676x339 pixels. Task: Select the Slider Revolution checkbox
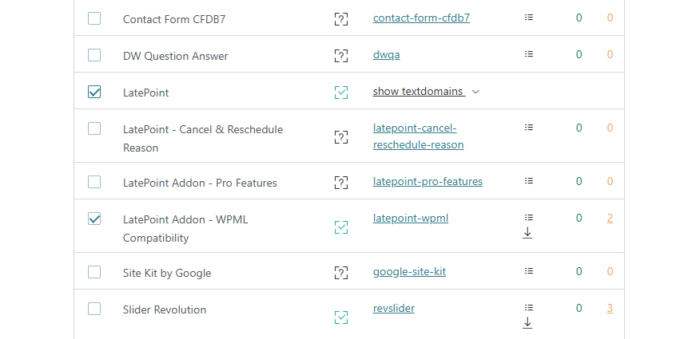[x=94, y=309]
